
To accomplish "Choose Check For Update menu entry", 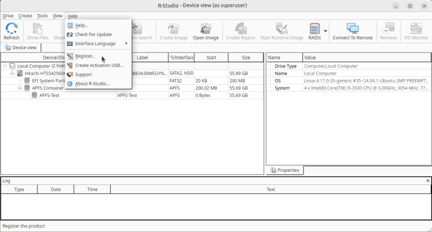I will (x=98, y=34).
